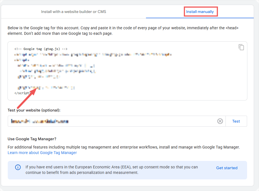Click the 'Test your website (optional):' label
The width and height of the screenshot is (259, 191).
34,110
